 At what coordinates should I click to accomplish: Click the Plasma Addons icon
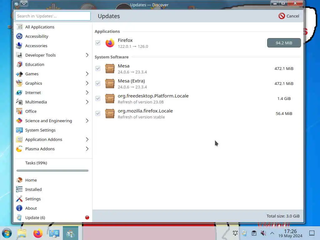click(x=19, y=149)
